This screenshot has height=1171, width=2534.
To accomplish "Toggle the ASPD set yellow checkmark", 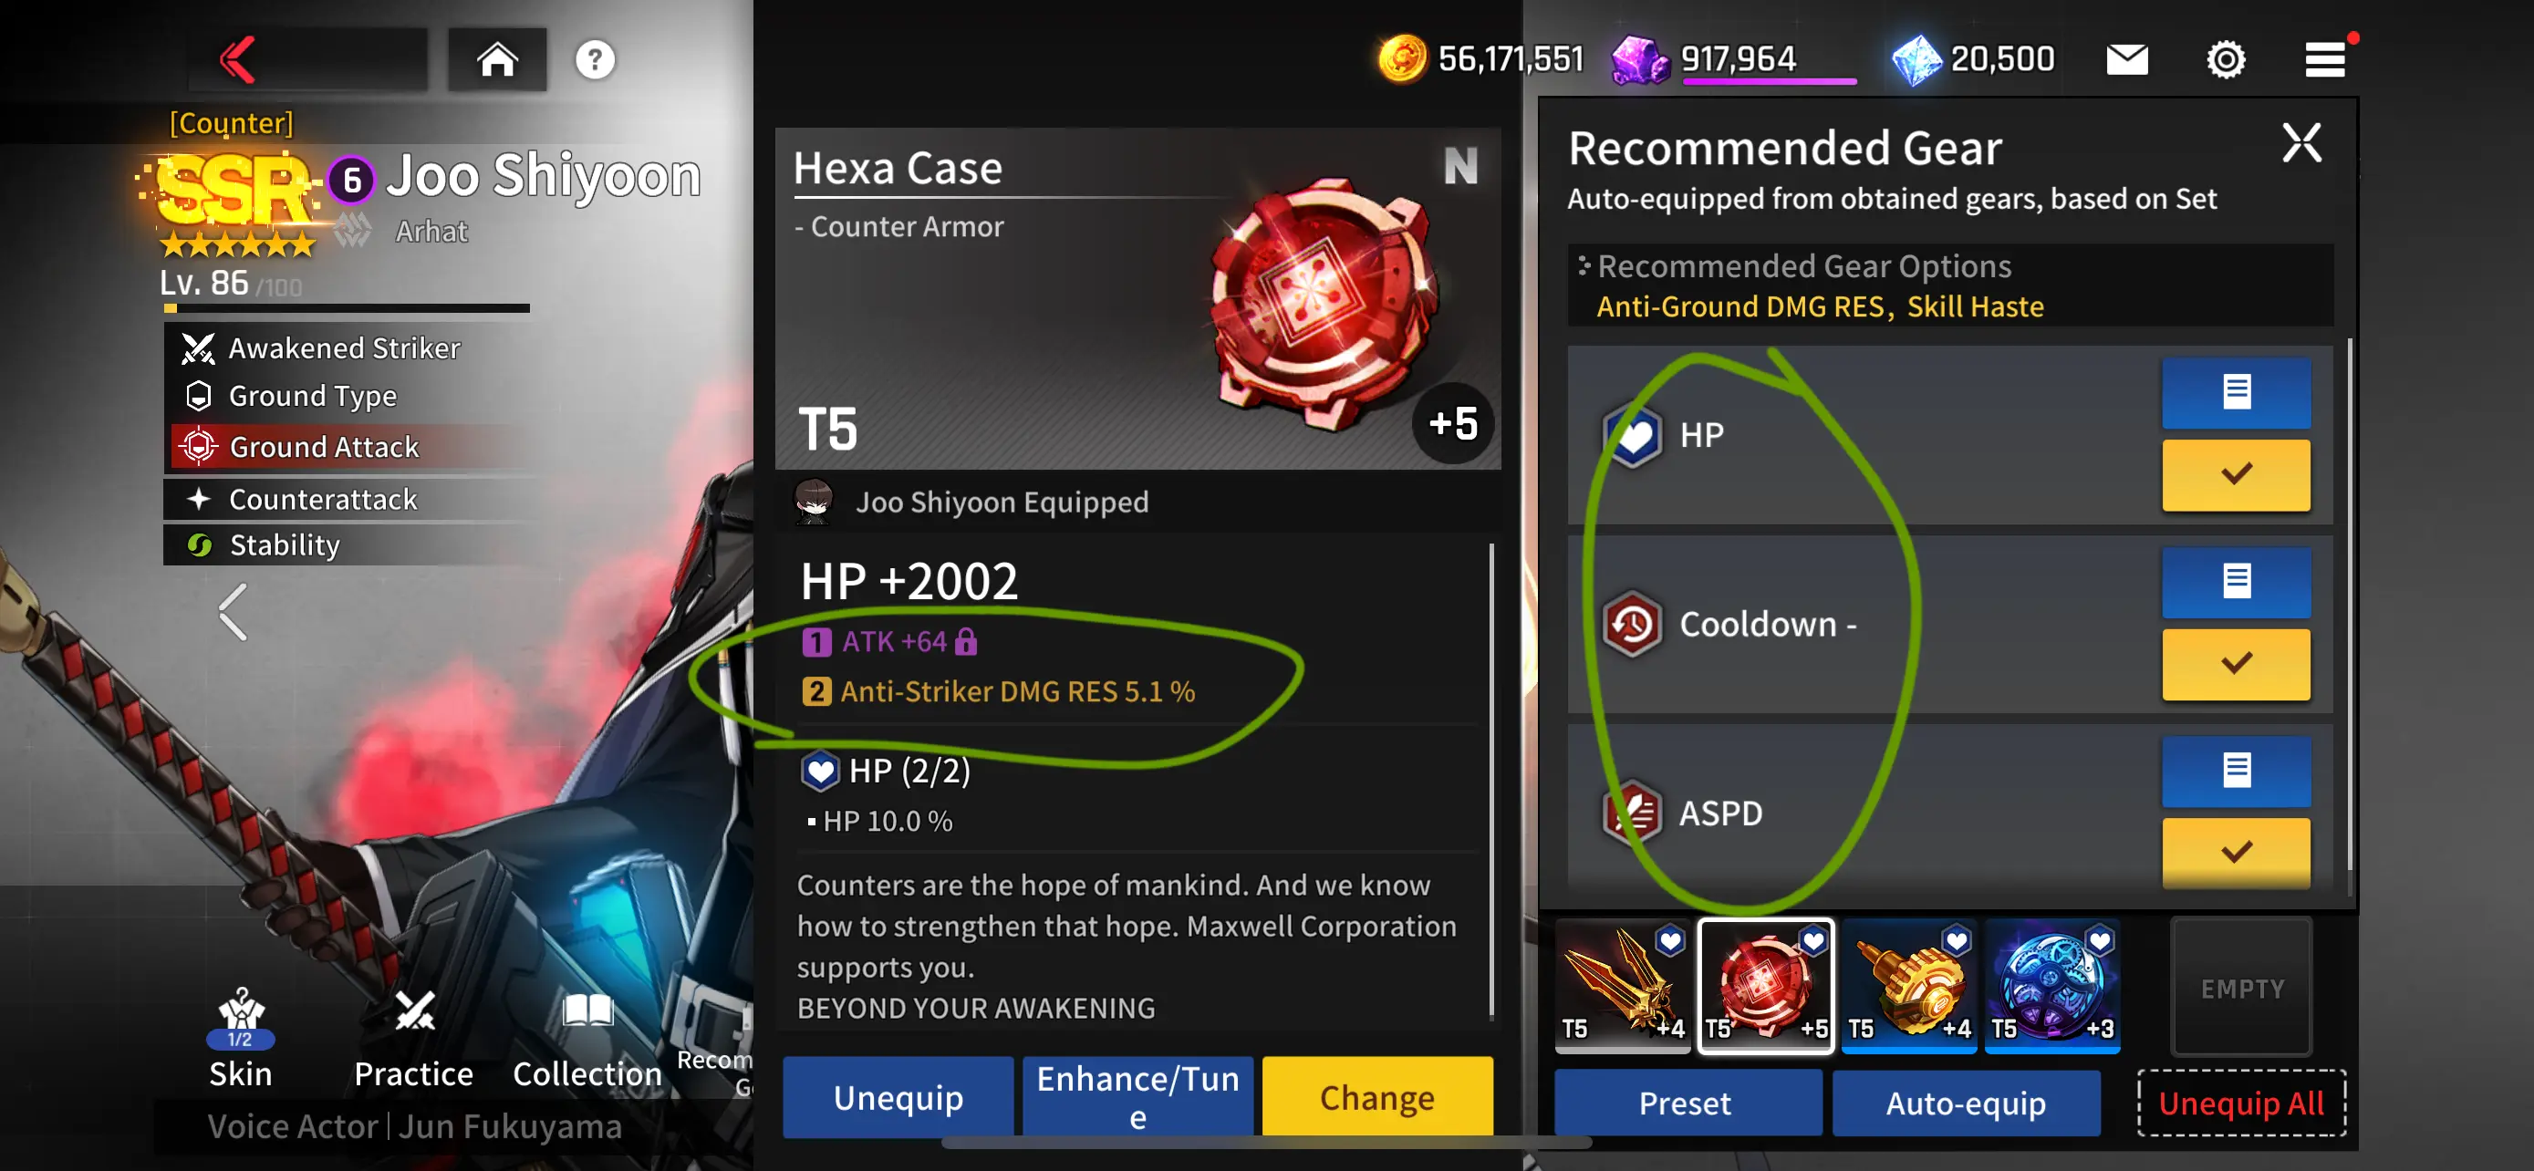I will 2236,853.
